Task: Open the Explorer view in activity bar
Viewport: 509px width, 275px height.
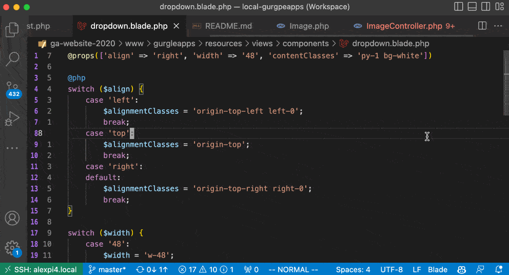Action: tap(12, 29)
